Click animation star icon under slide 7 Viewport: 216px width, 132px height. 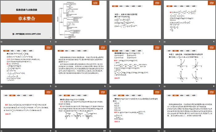point(110,86)
